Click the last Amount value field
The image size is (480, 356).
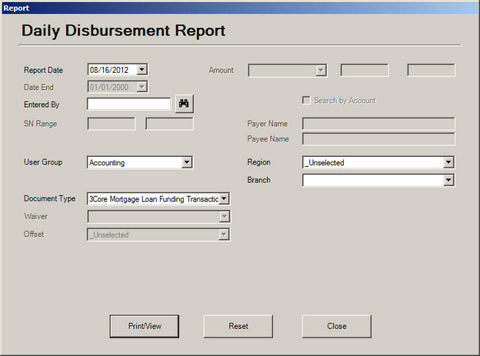tap(431, 71)
